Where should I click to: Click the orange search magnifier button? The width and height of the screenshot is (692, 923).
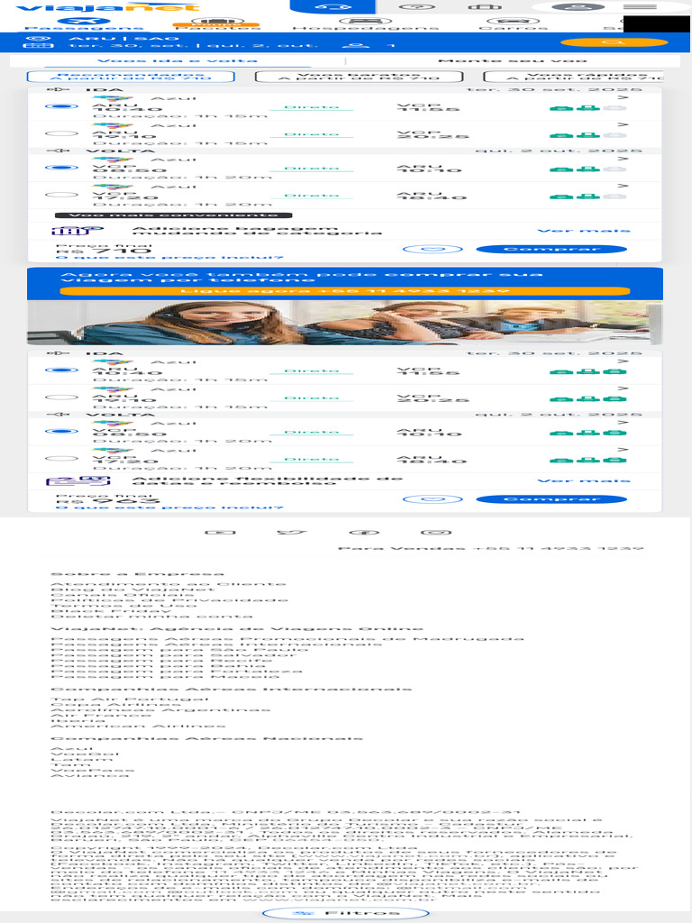click(x=615, y=42)
